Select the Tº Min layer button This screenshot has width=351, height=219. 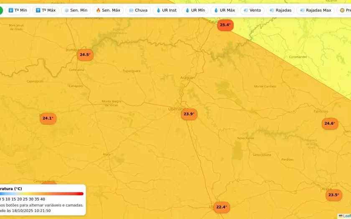(x=18, y=10)
